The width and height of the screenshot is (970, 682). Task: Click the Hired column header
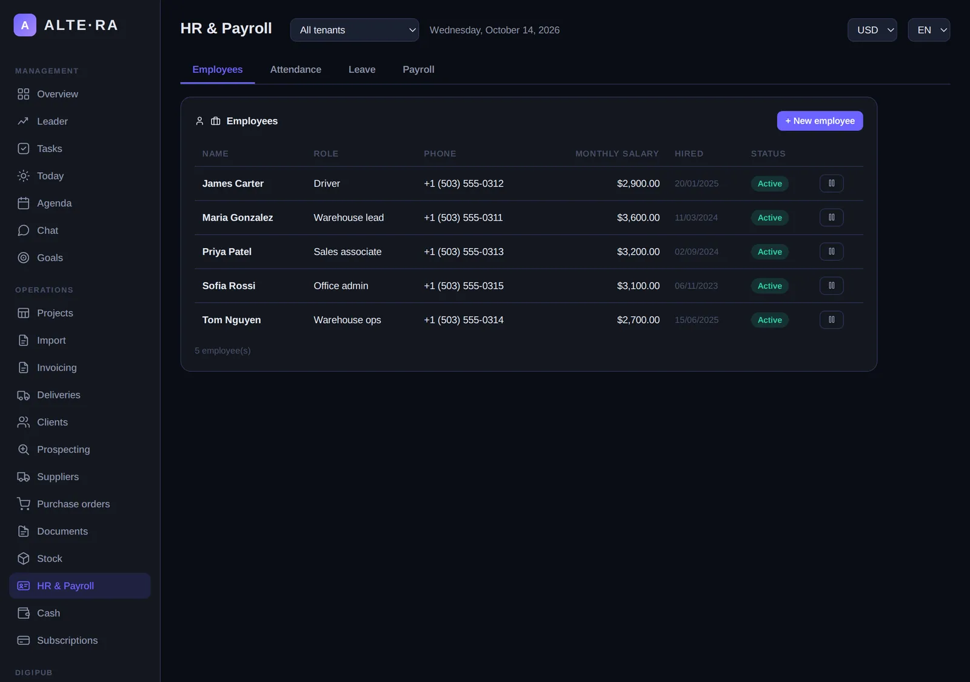pos(689,153)
